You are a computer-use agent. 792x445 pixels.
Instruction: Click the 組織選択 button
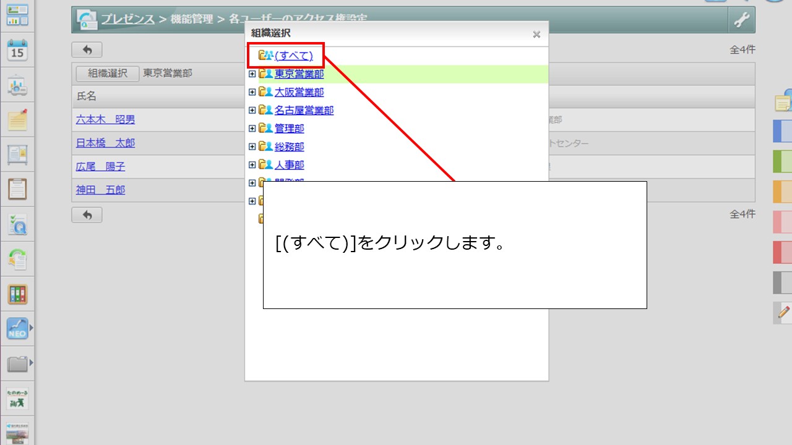[107, 73]
